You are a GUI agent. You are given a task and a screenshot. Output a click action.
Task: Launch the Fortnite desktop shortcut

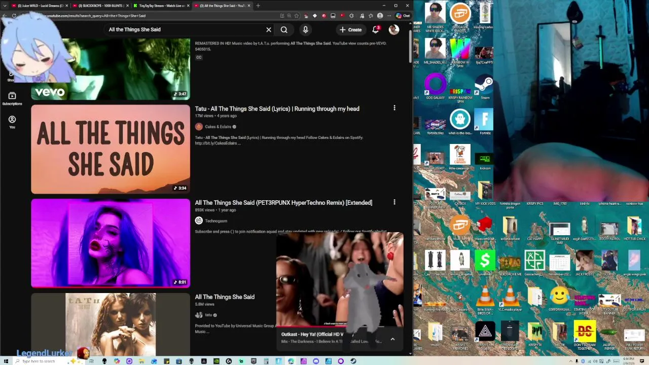(x=485, y=122)
